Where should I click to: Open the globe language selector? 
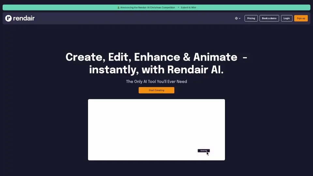238,18
